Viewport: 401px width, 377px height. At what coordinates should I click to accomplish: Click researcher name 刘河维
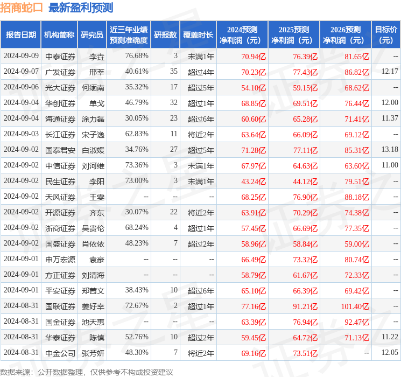tap(93, 166)
